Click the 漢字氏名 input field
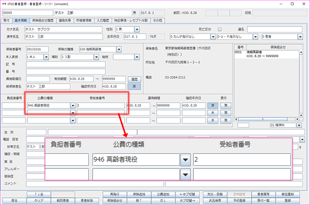This screenshot has height=205, width=310. tap(64, 37)
